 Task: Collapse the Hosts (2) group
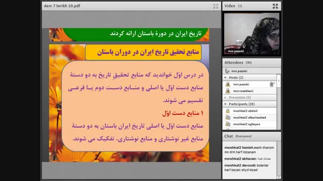pyautogui.click(x=226, y=77)
